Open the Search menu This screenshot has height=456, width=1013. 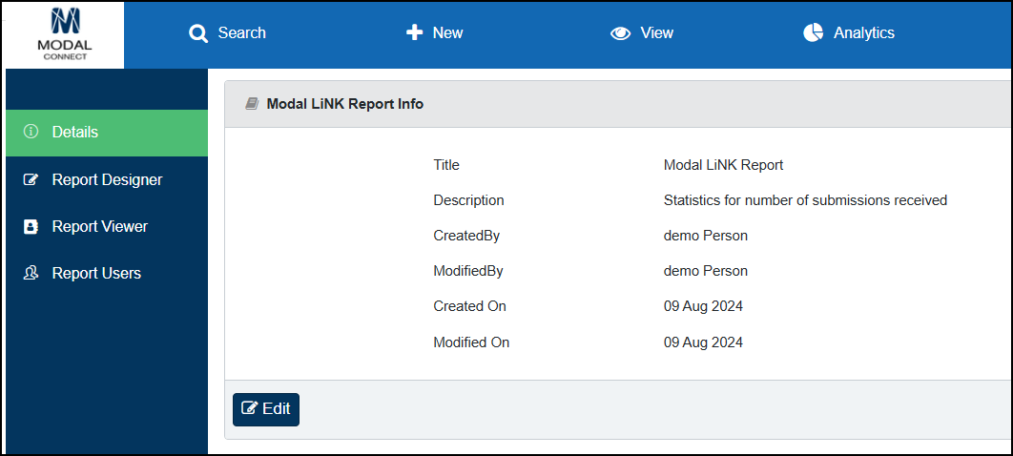(227, 33)
